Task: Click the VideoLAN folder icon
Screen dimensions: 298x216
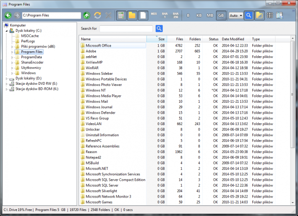Action: 83,124
